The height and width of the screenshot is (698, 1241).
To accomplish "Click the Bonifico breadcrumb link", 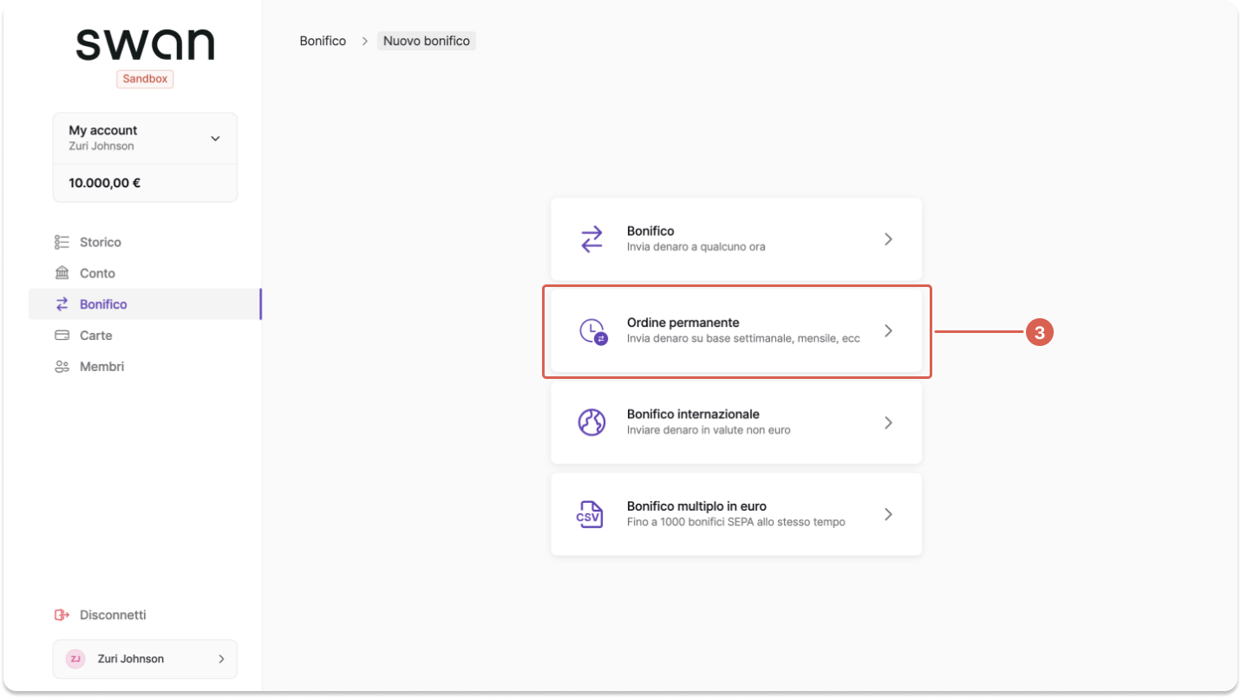I will 323,41.
